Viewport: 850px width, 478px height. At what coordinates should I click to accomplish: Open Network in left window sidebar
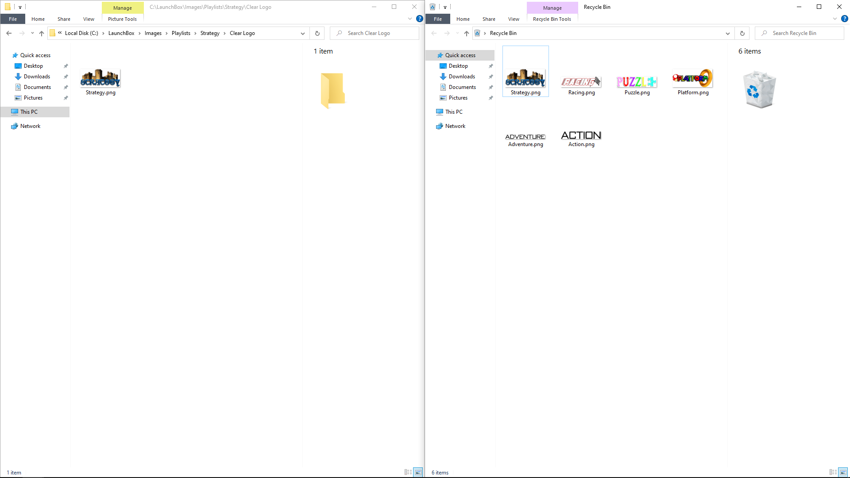[x=30, y=126]
